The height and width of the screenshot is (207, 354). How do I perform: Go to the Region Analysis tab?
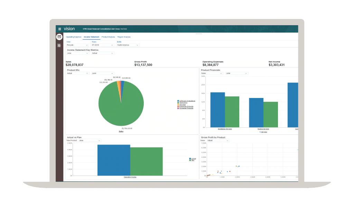(x=123, y=37)
